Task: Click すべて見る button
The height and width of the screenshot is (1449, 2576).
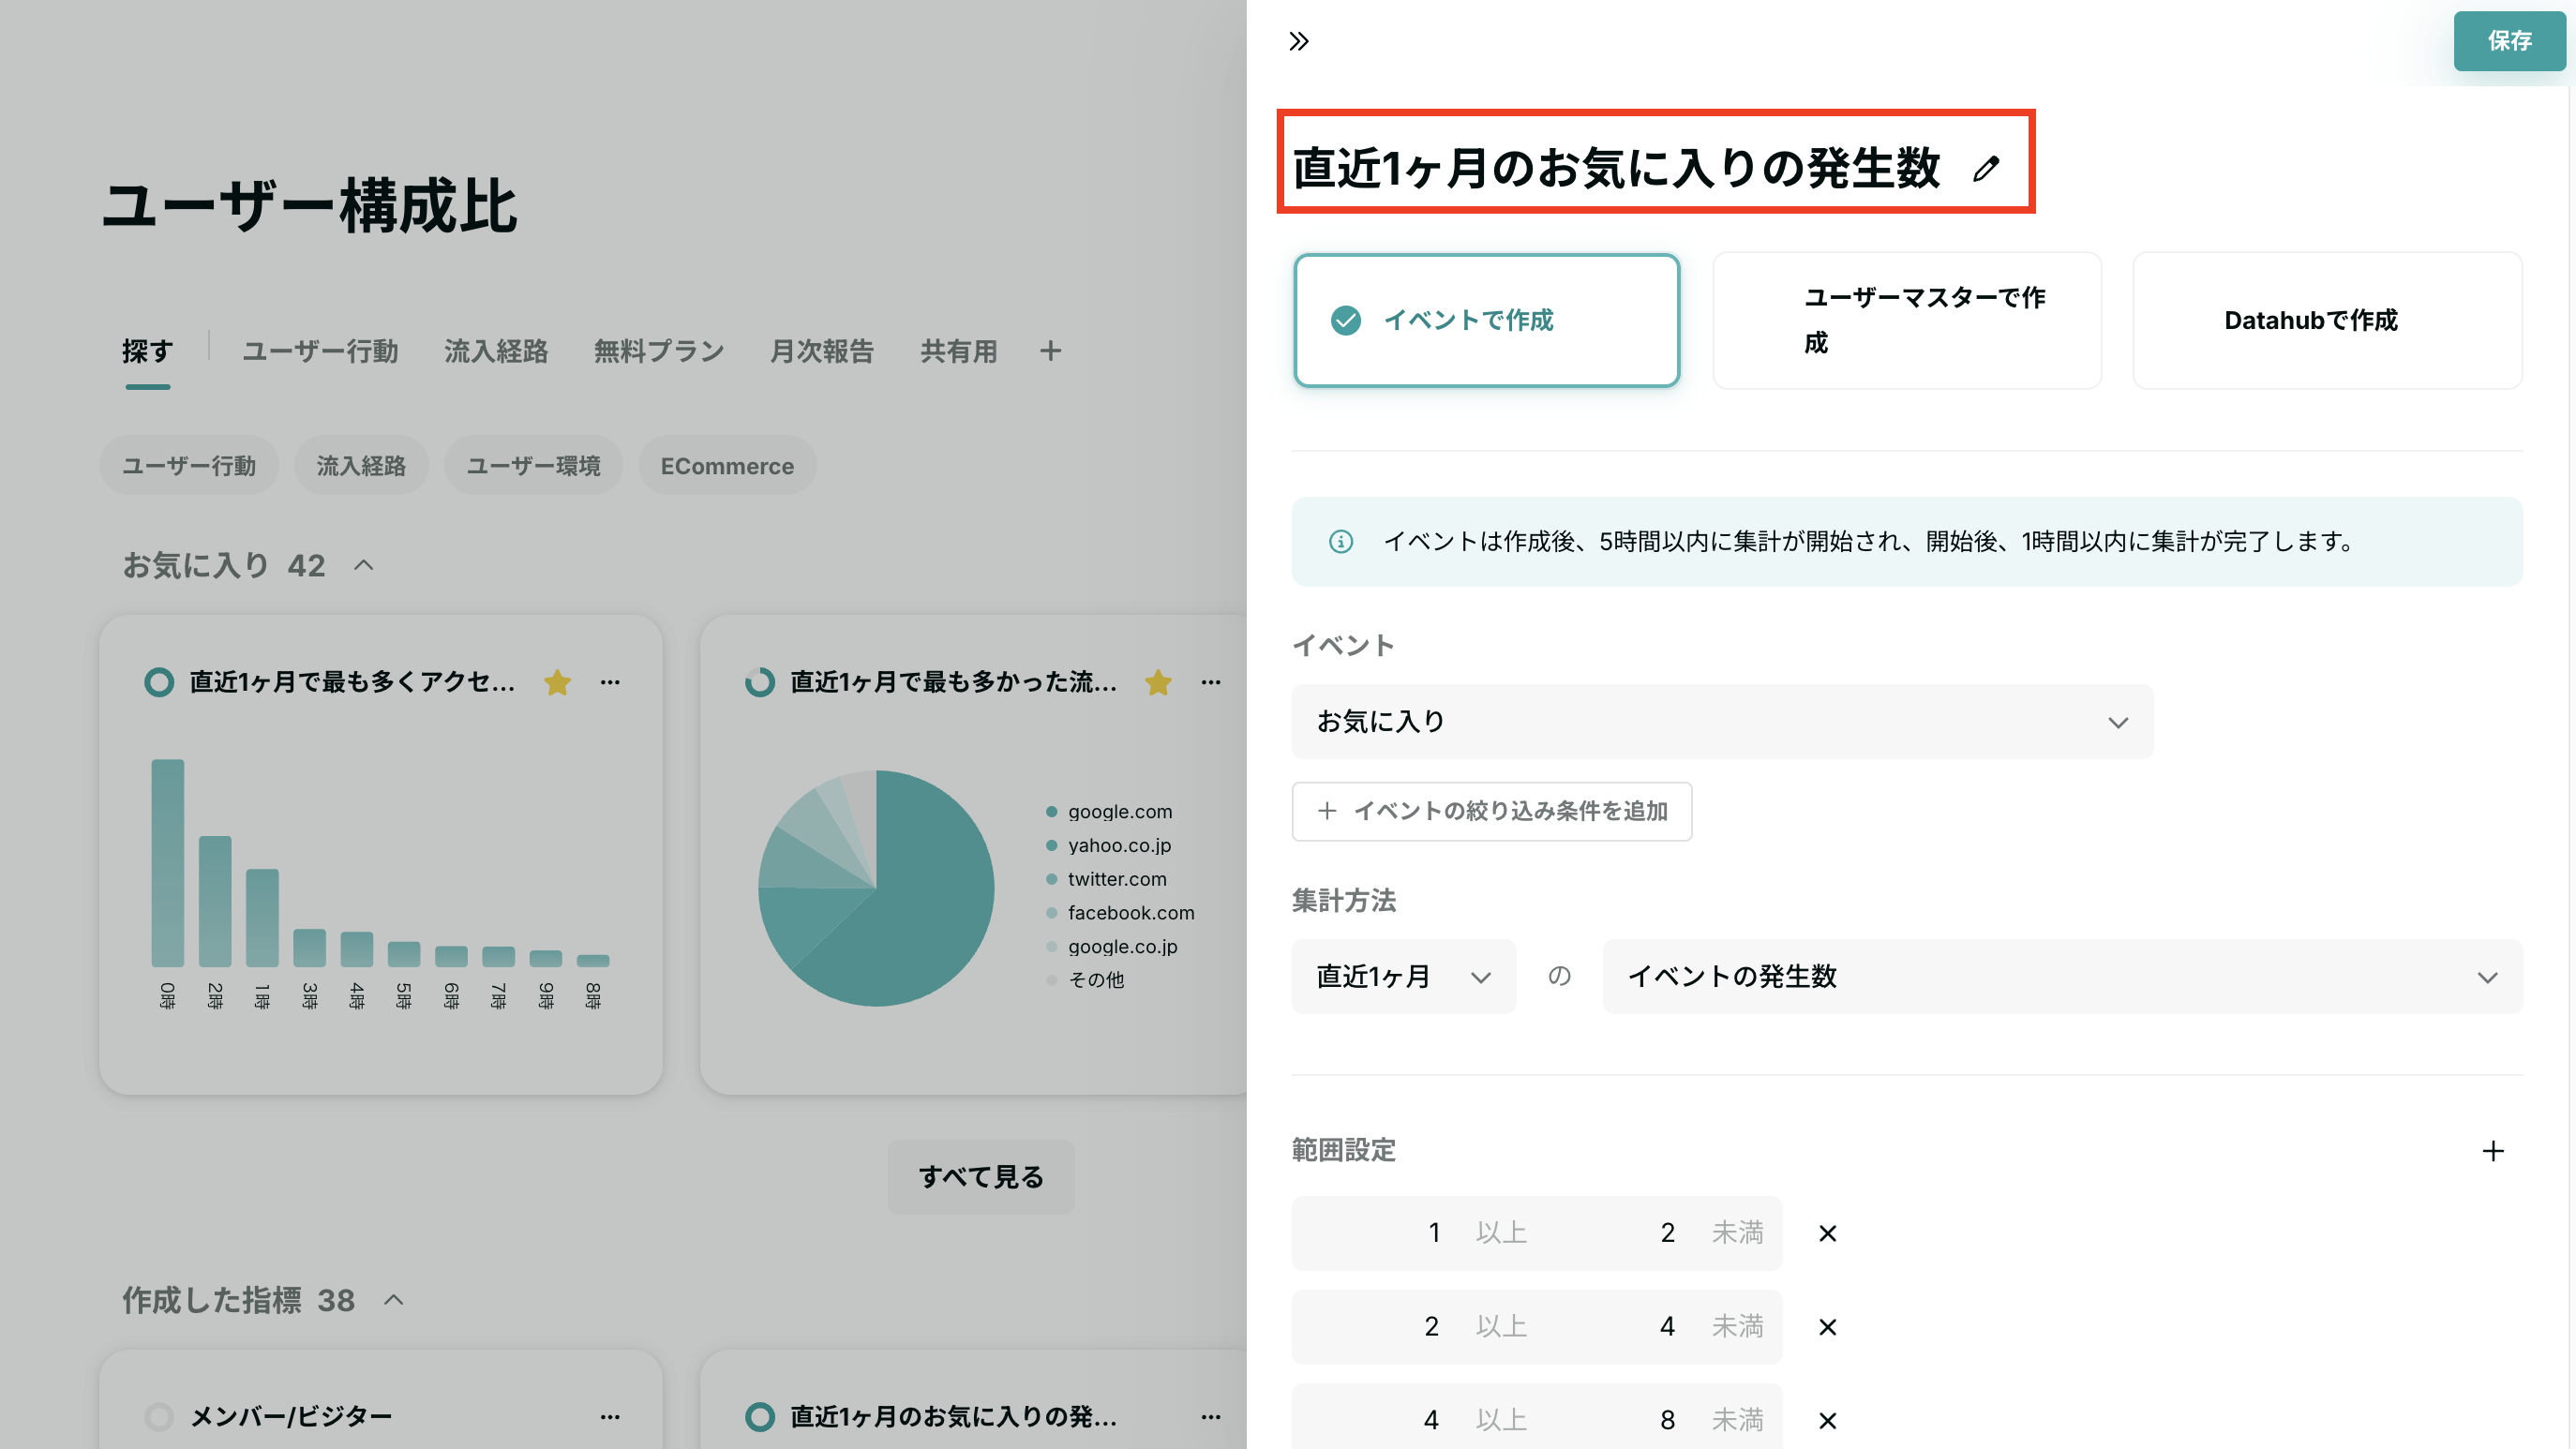Action: (x=981, y=1177)
